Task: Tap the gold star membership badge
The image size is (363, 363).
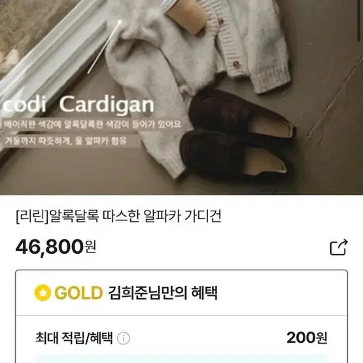Action: pos(43,292)
